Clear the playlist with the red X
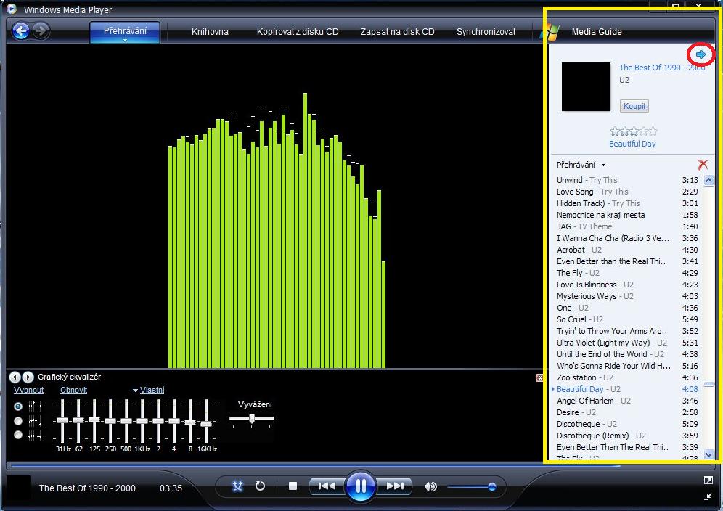This screenshot has width=723, height=511. click(702, 165)
